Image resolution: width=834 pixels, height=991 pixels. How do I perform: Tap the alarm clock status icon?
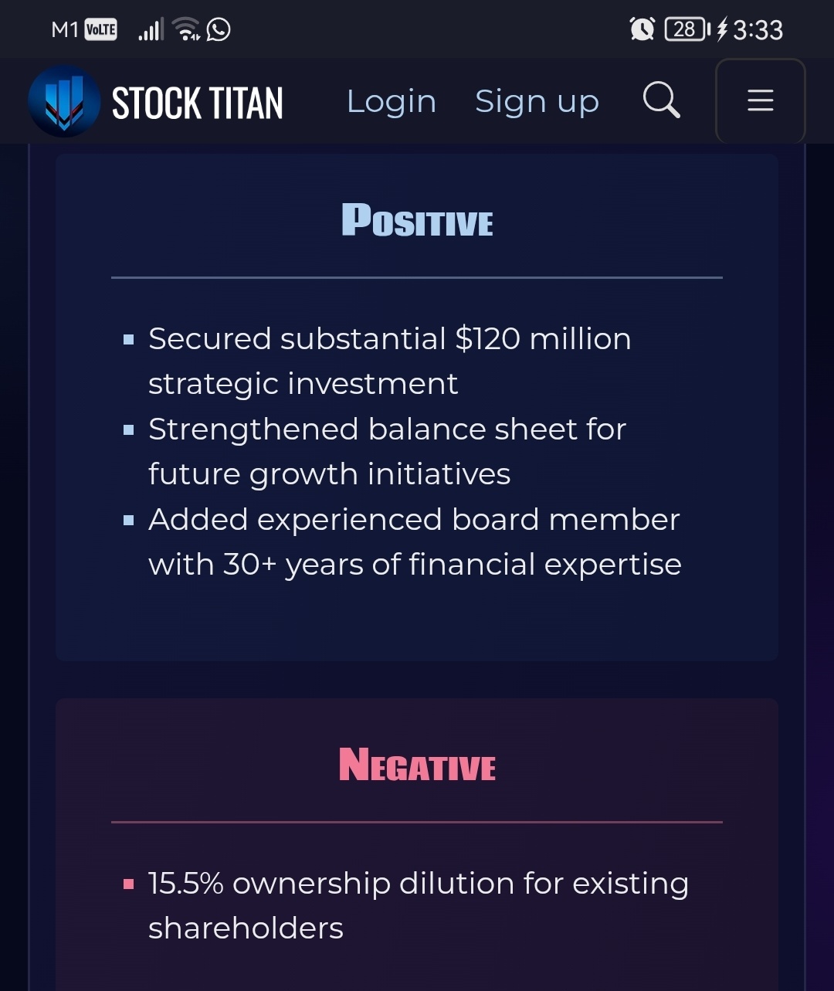pyautogui.click(x=642, y=29)
